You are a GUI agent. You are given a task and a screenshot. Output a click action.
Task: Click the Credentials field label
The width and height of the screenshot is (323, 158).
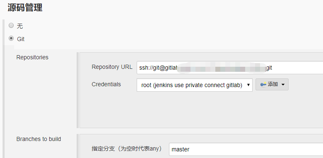coord(106,84)
